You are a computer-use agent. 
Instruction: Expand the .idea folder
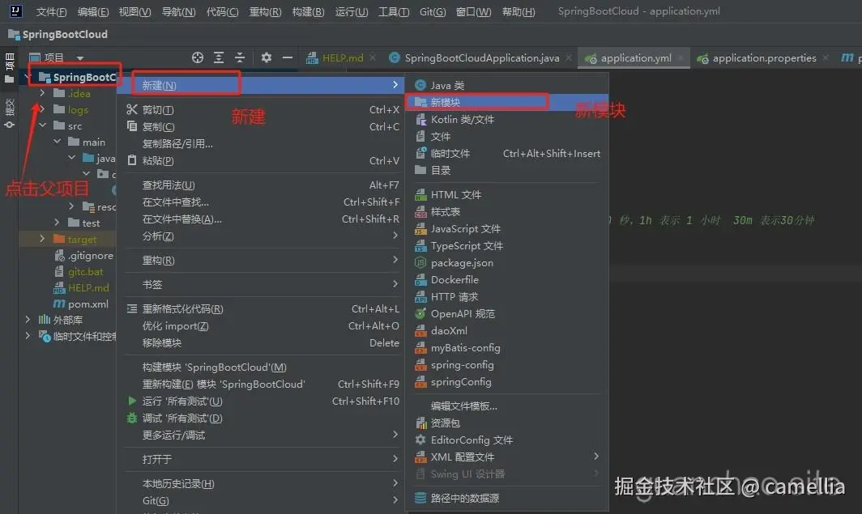click(42, 93)
